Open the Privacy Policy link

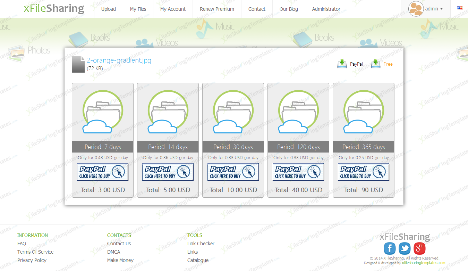point(32,260)
